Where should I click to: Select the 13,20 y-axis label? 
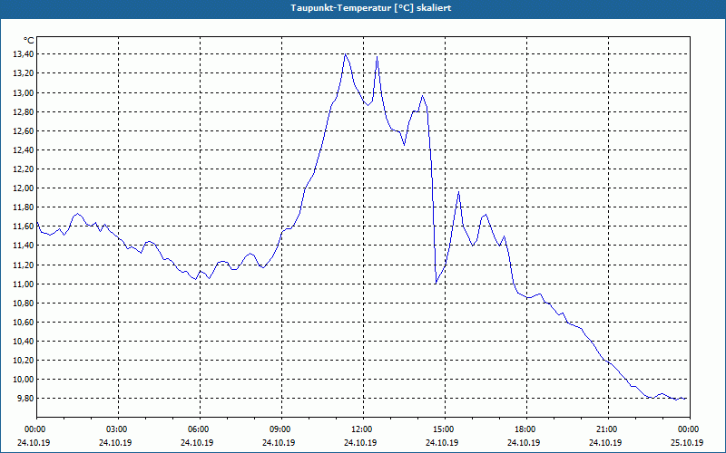coord(24,73)
